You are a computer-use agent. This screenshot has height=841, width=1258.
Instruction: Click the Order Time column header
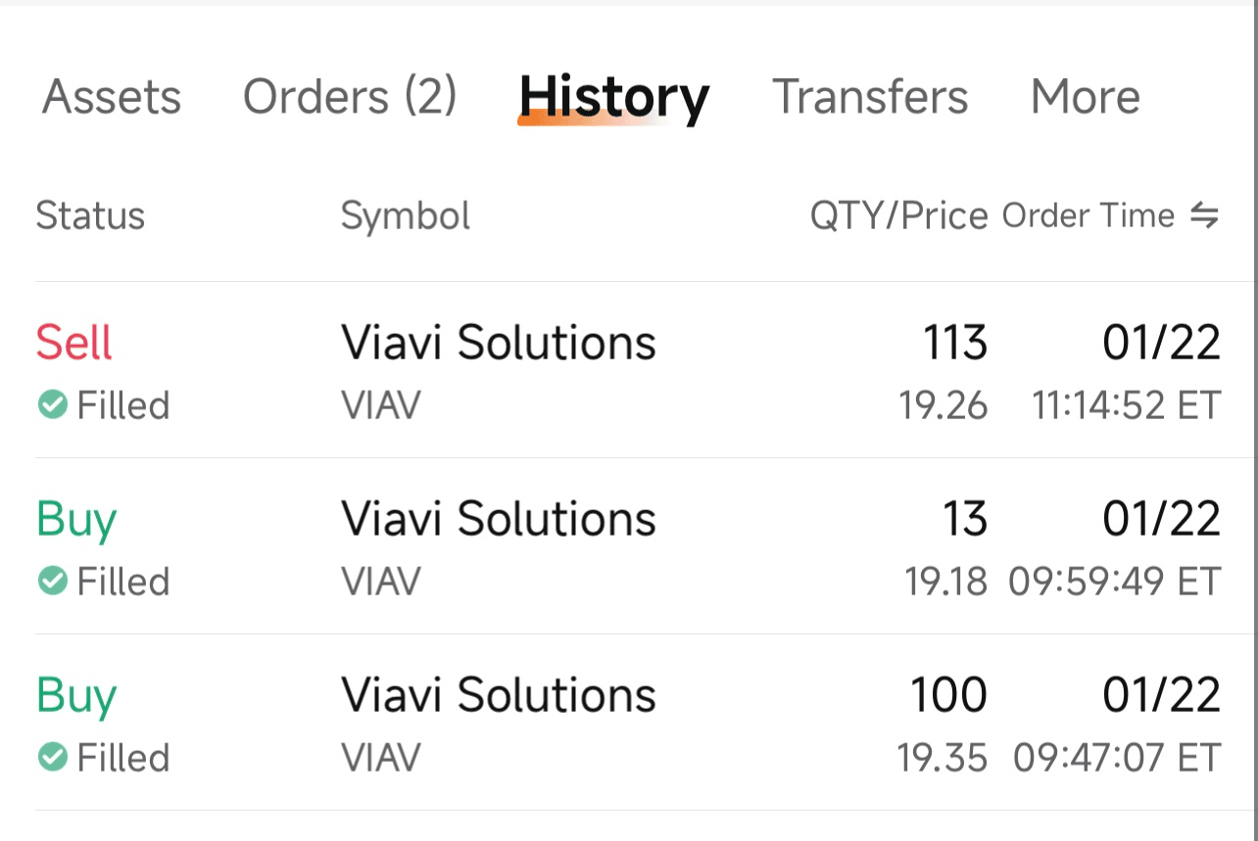[x=1088, y=215]
